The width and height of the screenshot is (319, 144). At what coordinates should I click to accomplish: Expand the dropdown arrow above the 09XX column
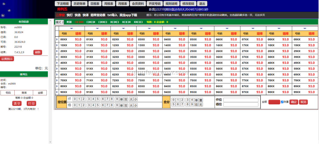[x=305, y=29]
